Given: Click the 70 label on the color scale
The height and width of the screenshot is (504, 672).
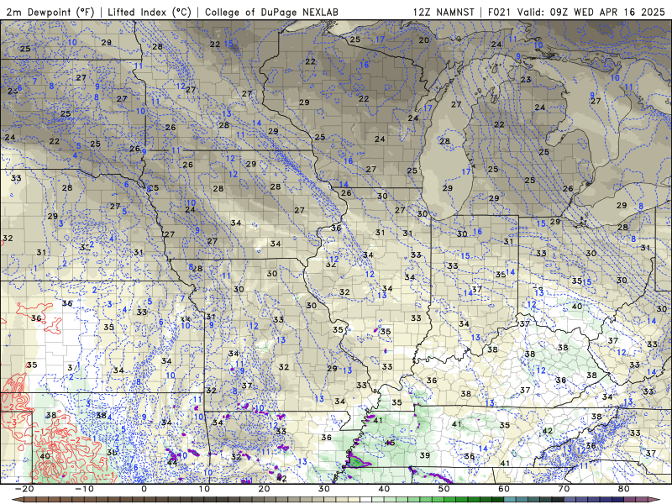Looking at the screenshot, I should point(564,489).
